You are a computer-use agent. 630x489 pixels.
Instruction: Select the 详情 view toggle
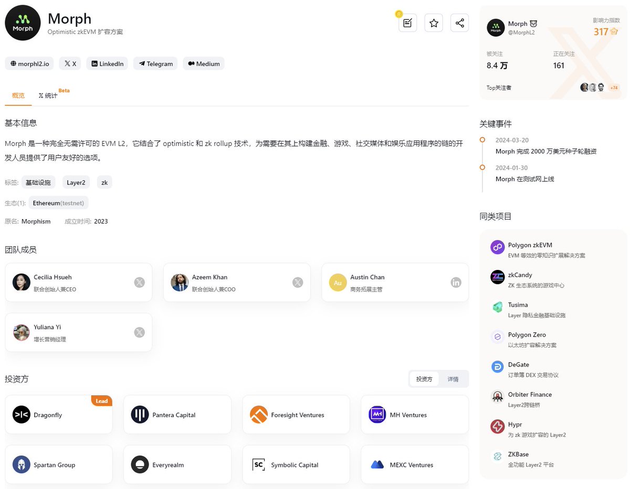click(453, 379)
